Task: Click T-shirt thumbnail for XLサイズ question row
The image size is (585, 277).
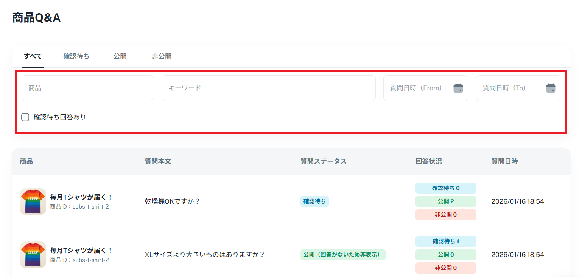Action: 33,255
